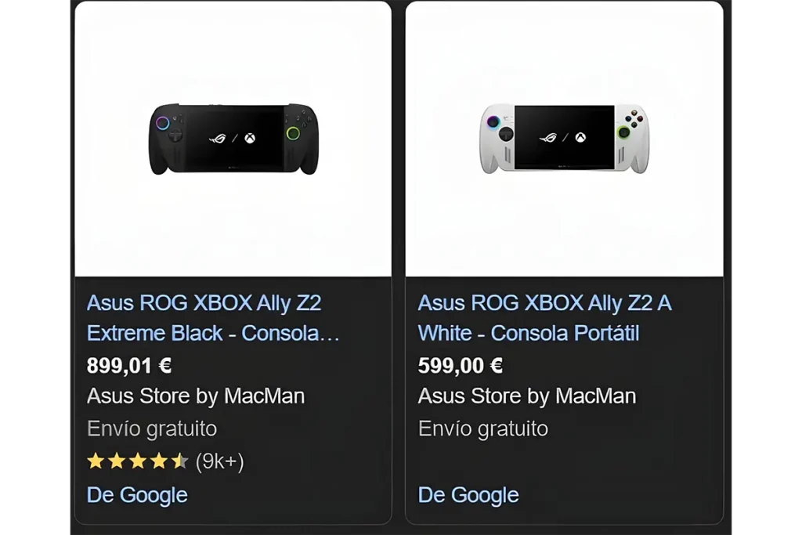Open Asus ROG XBOX Ally Z2 Extreme Black link
Image resolution: width=802 pixels, height=535 pixels.
pyautogui.click(x=213, y=317)
